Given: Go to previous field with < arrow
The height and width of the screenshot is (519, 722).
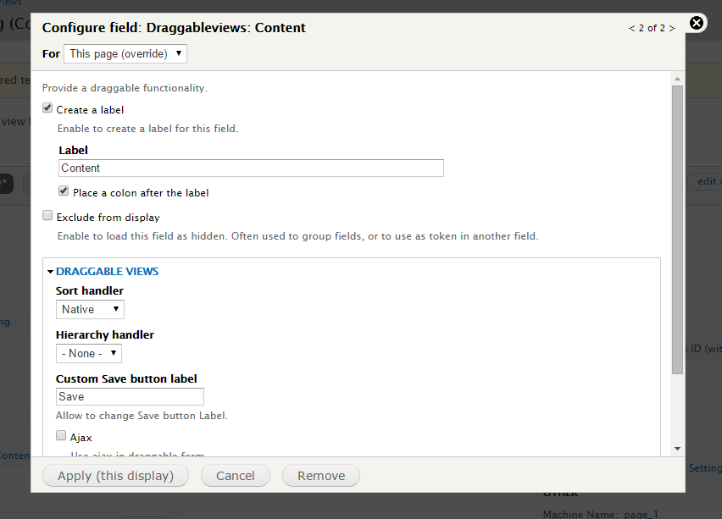Looking at the screenshot, I should point(632,29).
